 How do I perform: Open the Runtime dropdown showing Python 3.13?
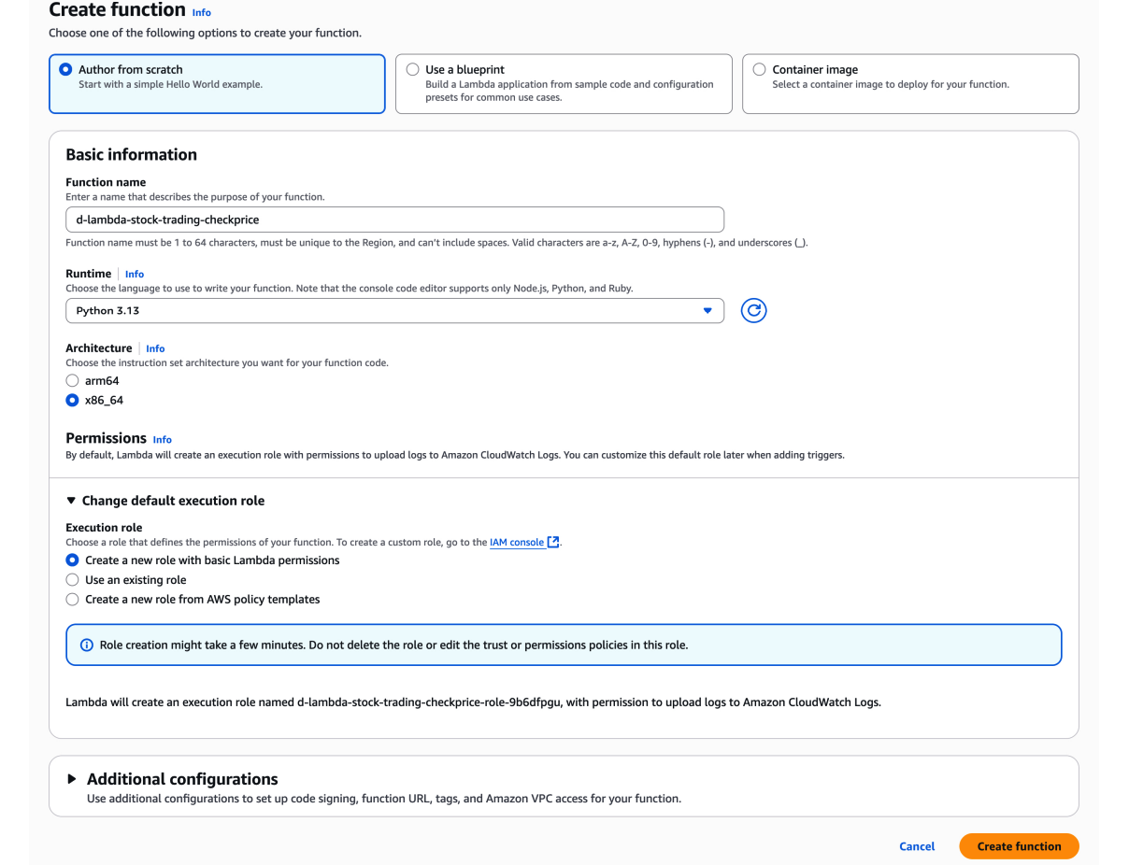tap(394, 311)
